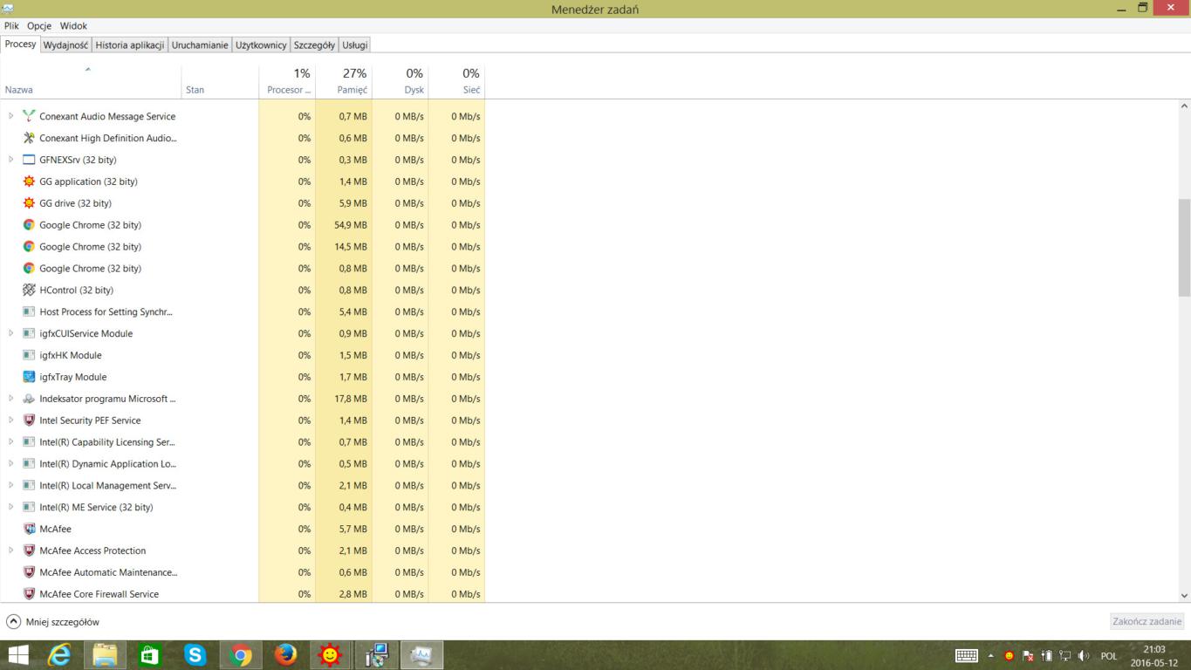Click the McAfee process shield icon
The height and width of the screenshot is (670, 1191).
point(29,529)
